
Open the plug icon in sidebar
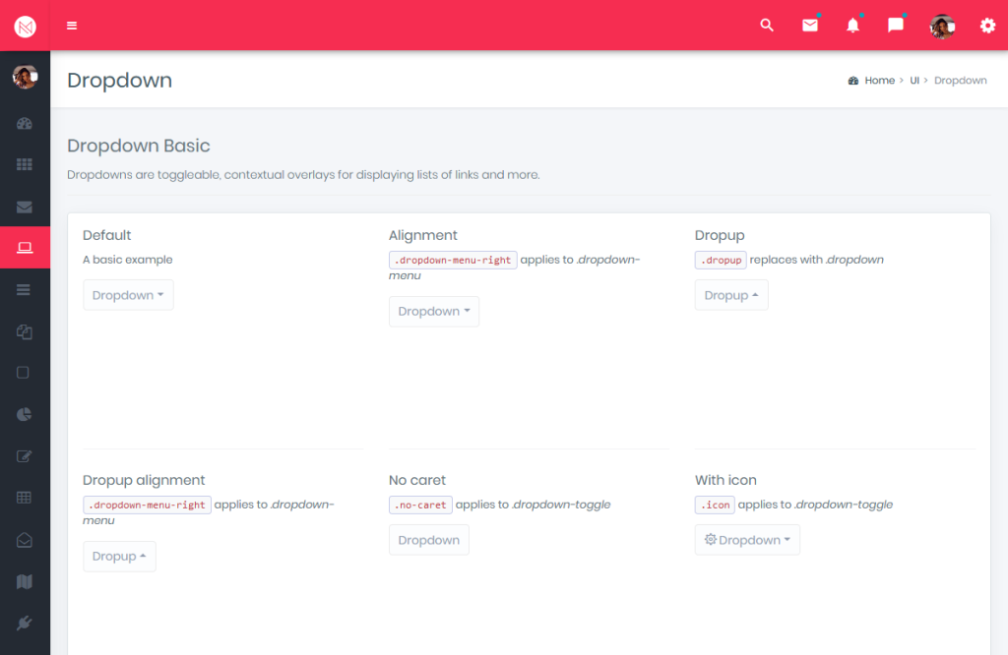point(25,623)
